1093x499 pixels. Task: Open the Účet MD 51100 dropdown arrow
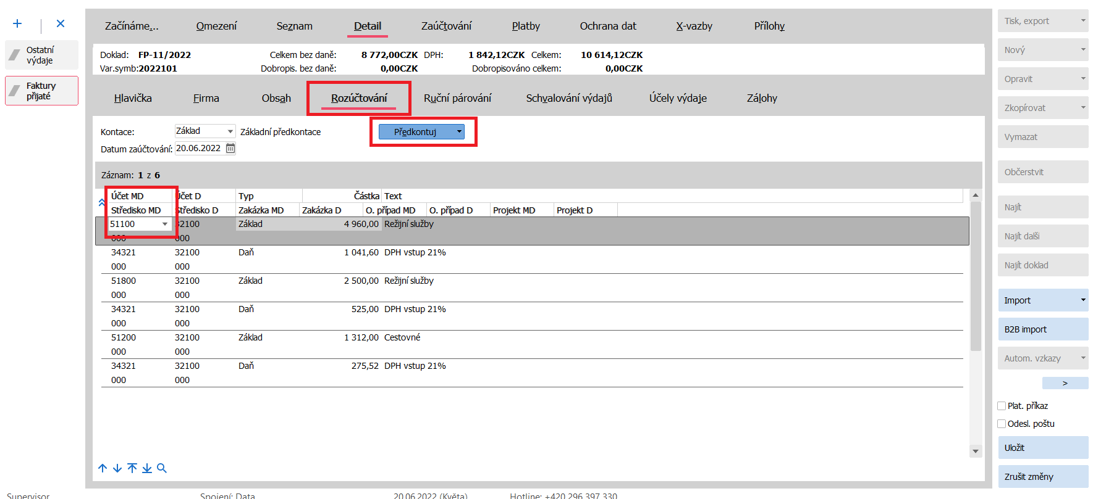[165, 224]
